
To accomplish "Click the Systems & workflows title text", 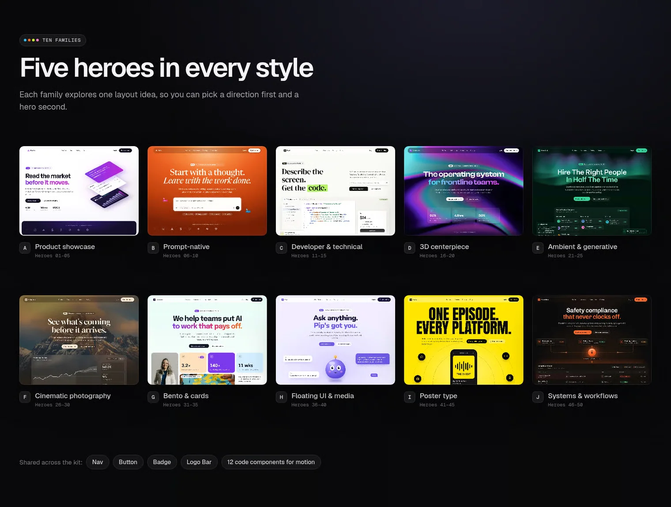I will 583,396.
